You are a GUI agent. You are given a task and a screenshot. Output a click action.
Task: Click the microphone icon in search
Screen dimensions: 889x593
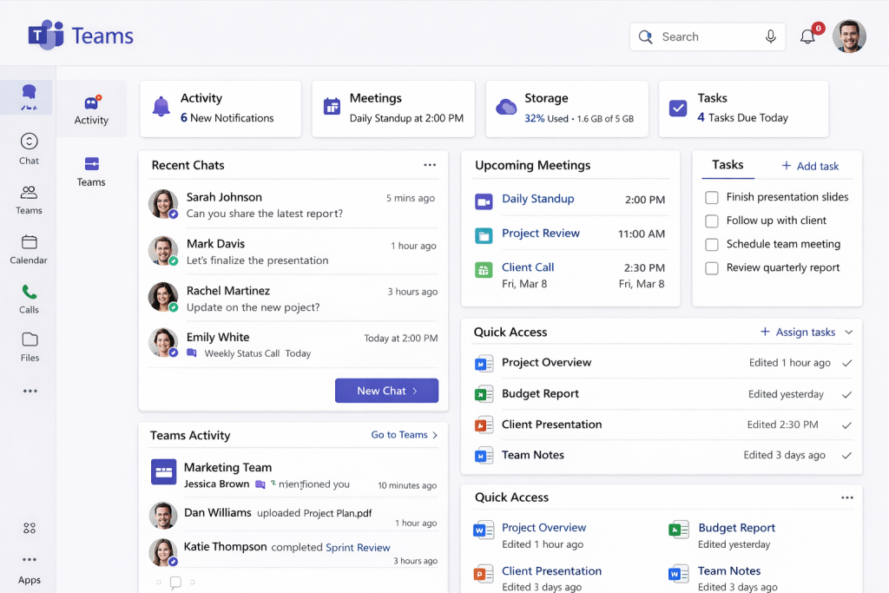point(770,36)
